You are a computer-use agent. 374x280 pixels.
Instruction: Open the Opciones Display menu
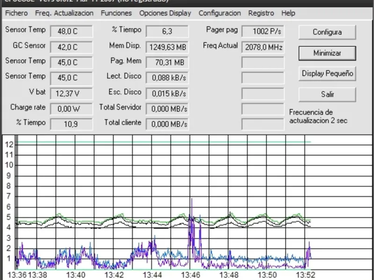[165, 13]
